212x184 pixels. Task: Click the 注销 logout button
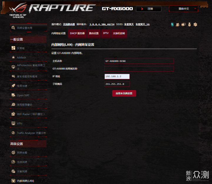(x=149, y=9)
